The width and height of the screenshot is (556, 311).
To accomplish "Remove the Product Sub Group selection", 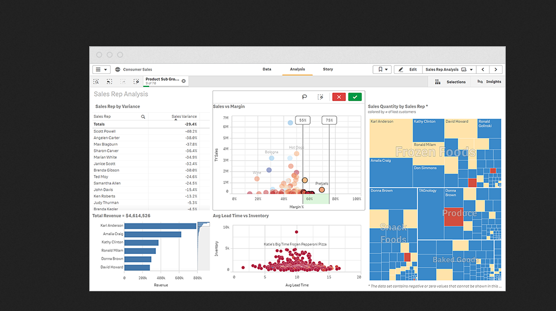I will pyautogui.click(x=184, y=81).
